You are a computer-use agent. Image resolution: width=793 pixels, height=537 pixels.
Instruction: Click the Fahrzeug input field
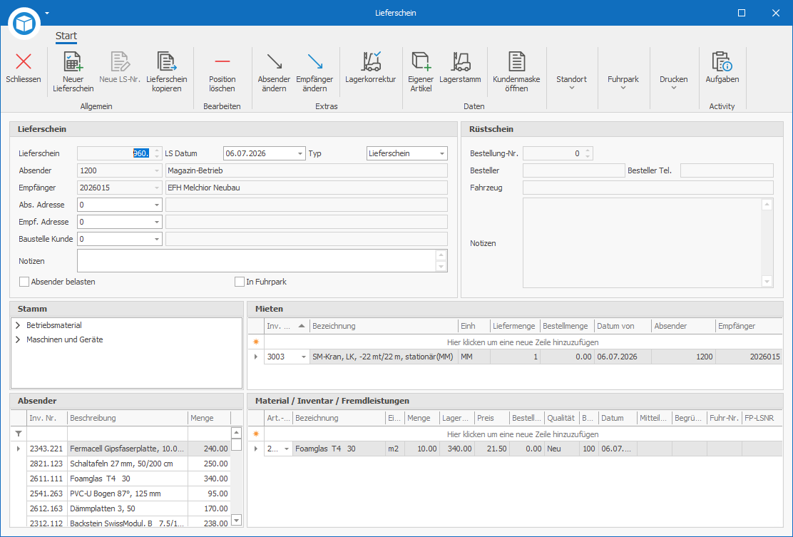(x=648, y=188)
